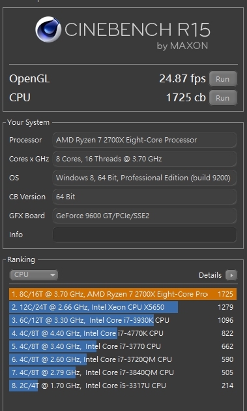Click the OS information field
This screenshot has width=247, height=411.
[145, 178]
